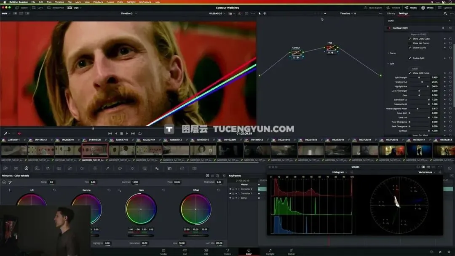Switch to the Library tab
Viewport: 455px width, 256px height.
tap(391, 13)
